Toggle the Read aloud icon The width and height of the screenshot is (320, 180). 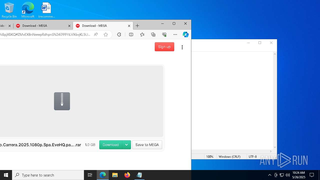[96, 34]
